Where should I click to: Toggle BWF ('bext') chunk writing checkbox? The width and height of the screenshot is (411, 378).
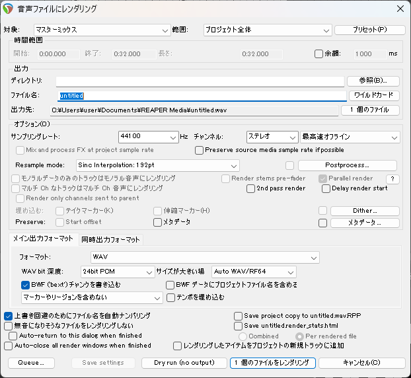click(x=26, y=285)
